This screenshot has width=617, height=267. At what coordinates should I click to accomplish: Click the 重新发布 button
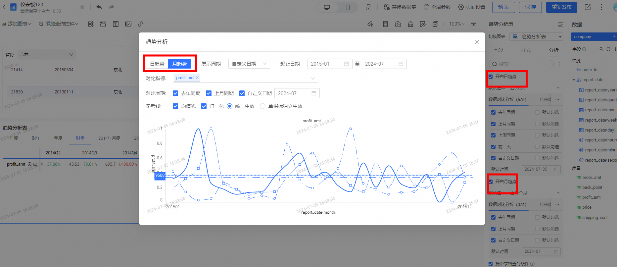pos(561,7)
